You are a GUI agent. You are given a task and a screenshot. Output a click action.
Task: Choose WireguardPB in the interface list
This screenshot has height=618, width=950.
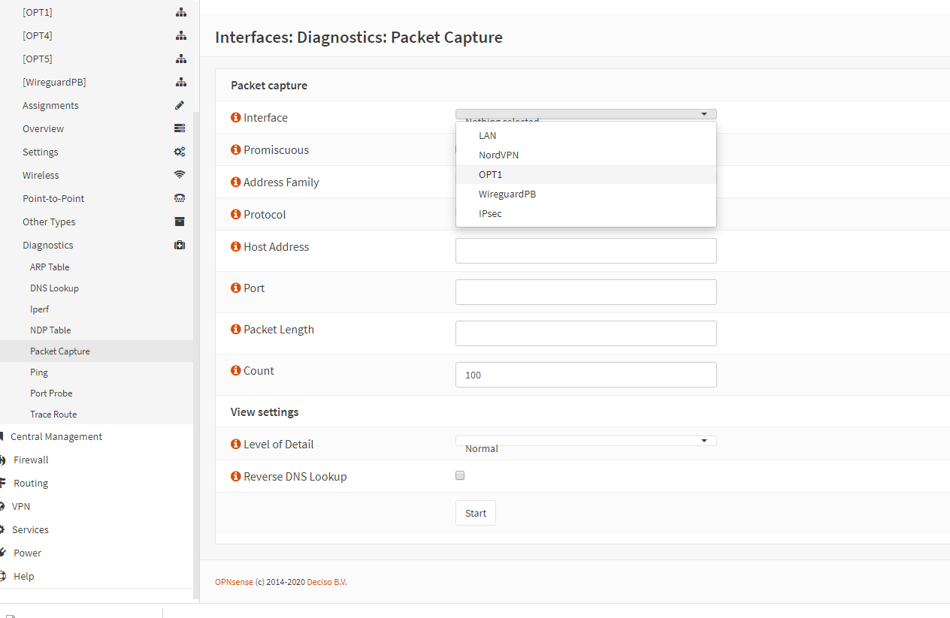[507, 194]
